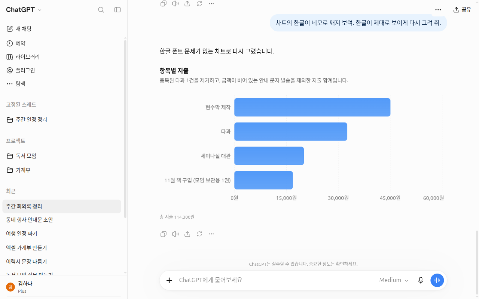Regenerate the chart response below 총 지출

(199, 234)
